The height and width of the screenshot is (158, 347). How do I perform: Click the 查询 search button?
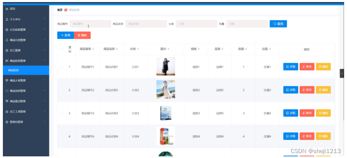(x=278, y=24)
